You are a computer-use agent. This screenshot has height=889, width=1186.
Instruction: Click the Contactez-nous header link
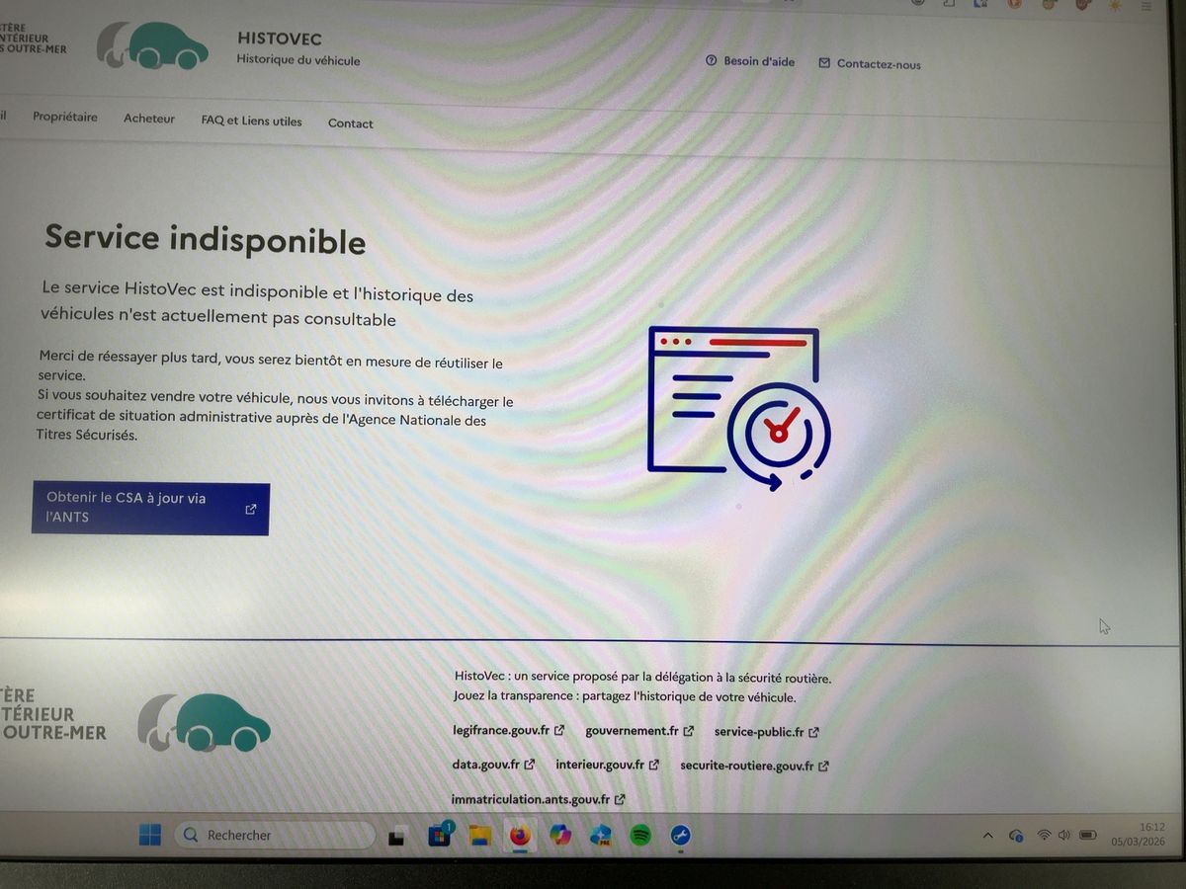tap(870, 64)
